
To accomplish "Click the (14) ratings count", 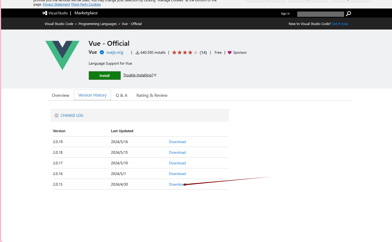I will pos(203,53).
